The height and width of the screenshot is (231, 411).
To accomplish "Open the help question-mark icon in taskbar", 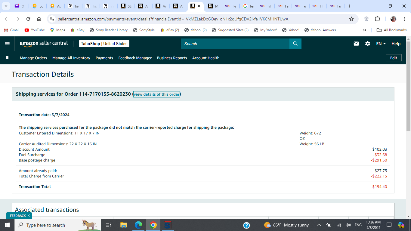I will (x=246, y=225).
